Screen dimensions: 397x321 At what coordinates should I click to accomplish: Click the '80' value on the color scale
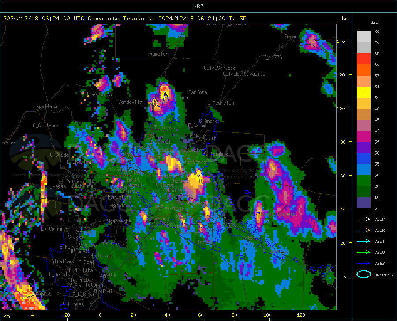coord(377,31)
